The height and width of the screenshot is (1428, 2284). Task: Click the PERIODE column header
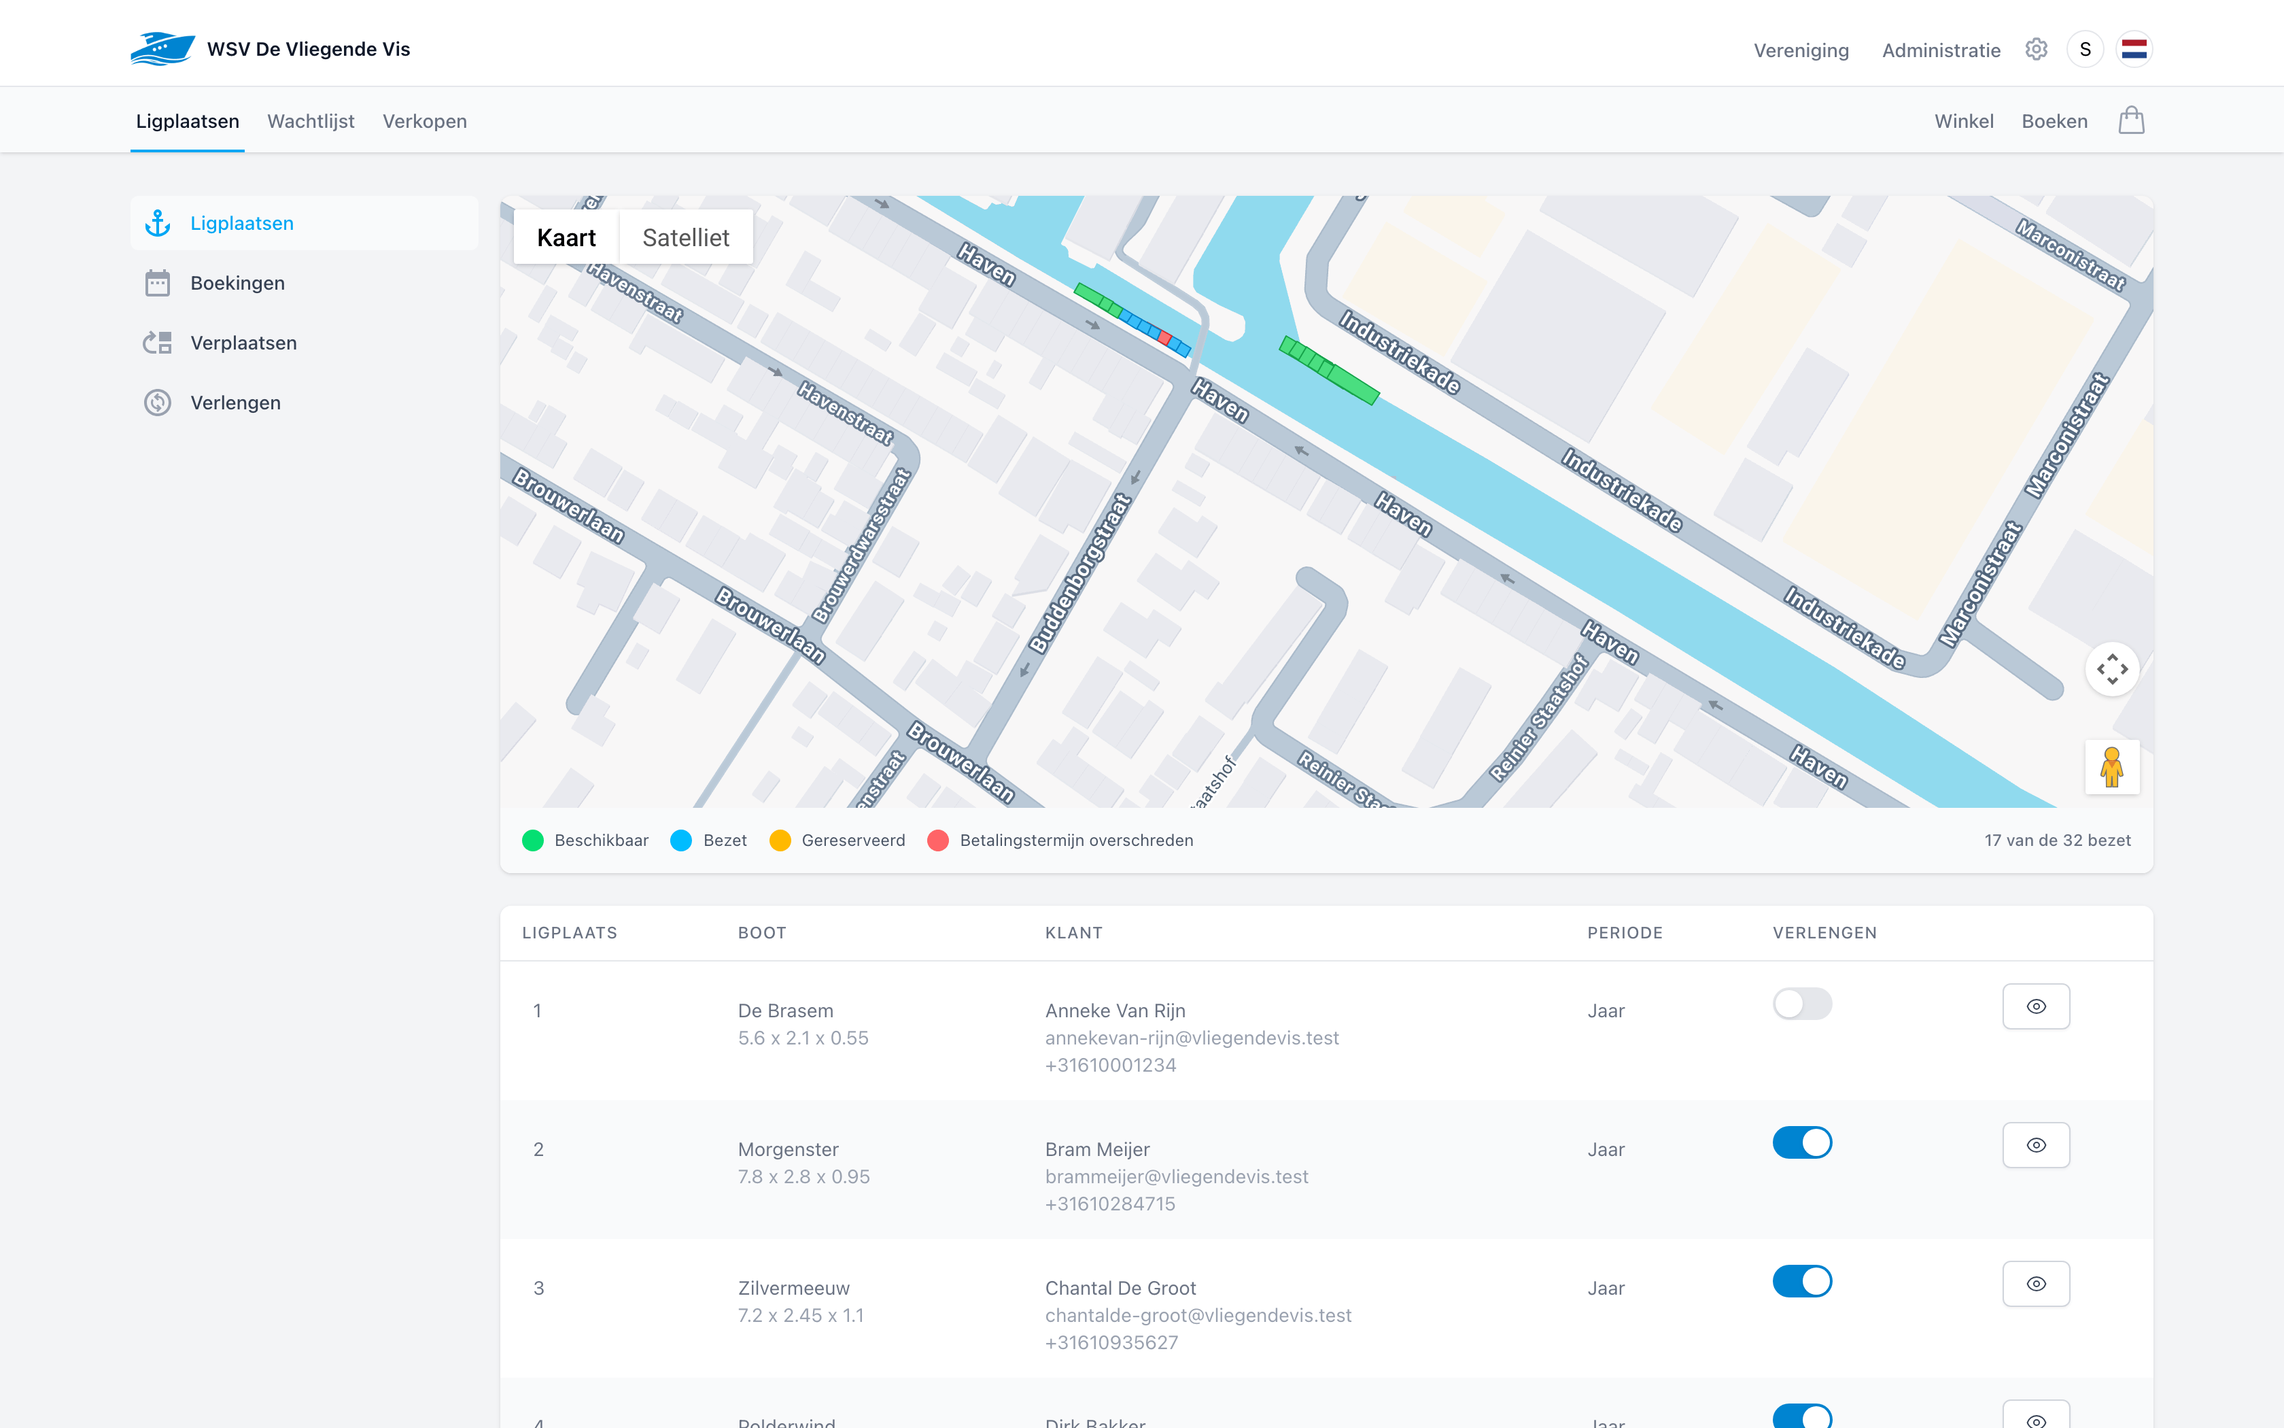(1624, 933)
